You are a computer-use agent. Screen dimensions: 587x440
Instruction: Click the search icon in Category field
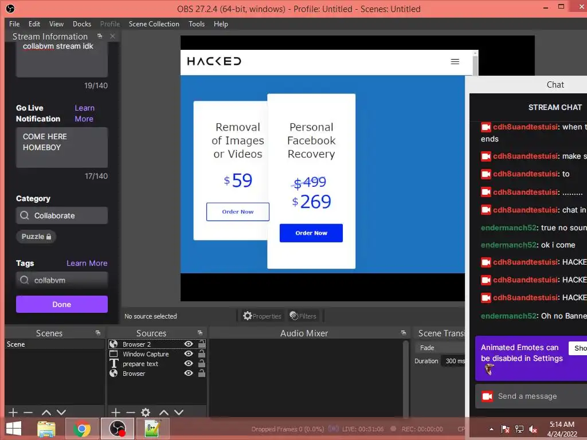pyautogui.click(x=24, y=215)
